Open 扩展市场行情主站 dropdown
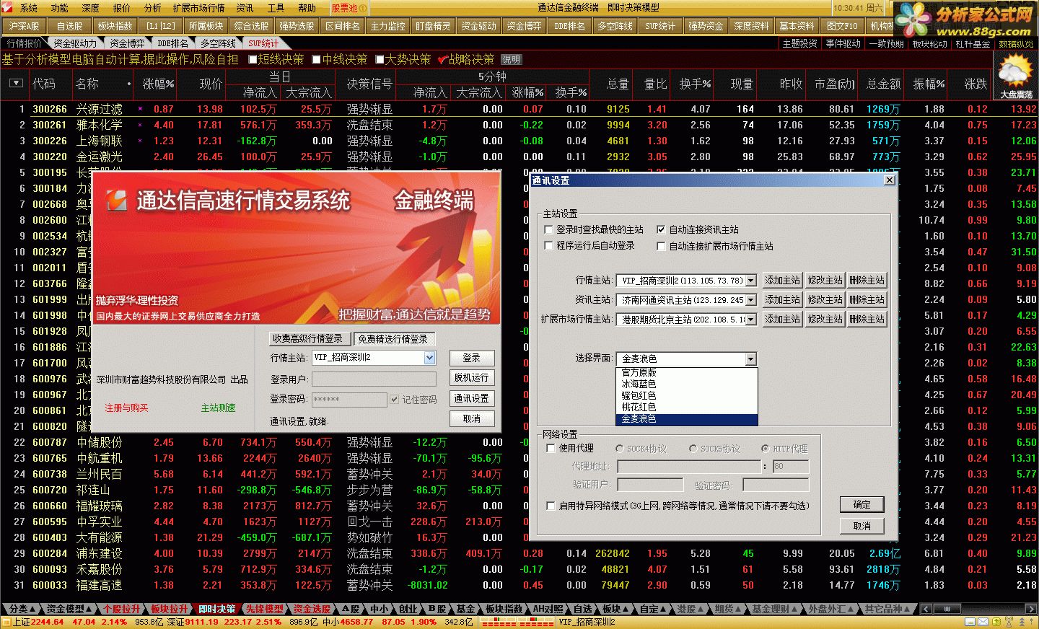The height and width of the screenshot is (629, 1039). pyautogui.click(x=750, y=320)
